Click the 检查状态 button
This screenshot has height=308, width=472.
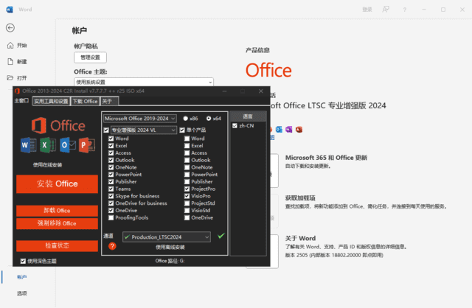click(x=58, y=246)
